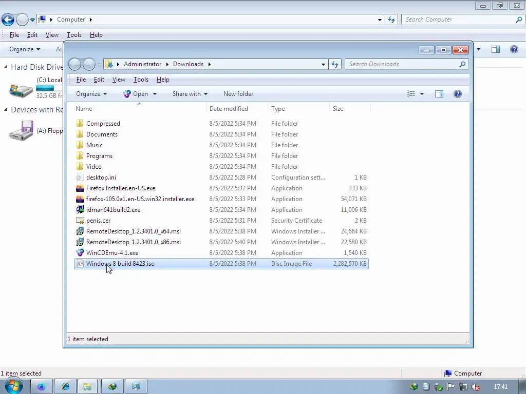
Task: Collapse the Devices with Removable Storage group
Action: 6,110
